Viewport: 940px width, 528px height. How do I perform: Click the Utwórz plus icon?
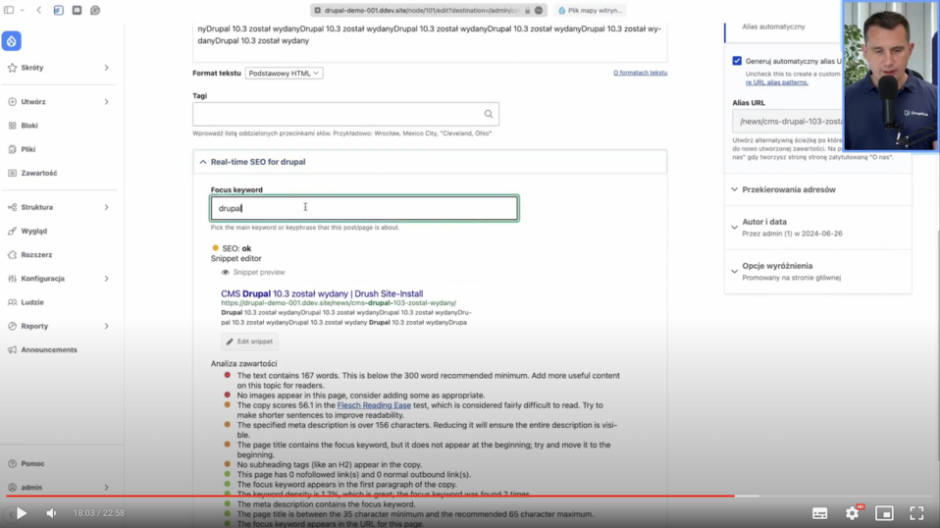(12, 102)
